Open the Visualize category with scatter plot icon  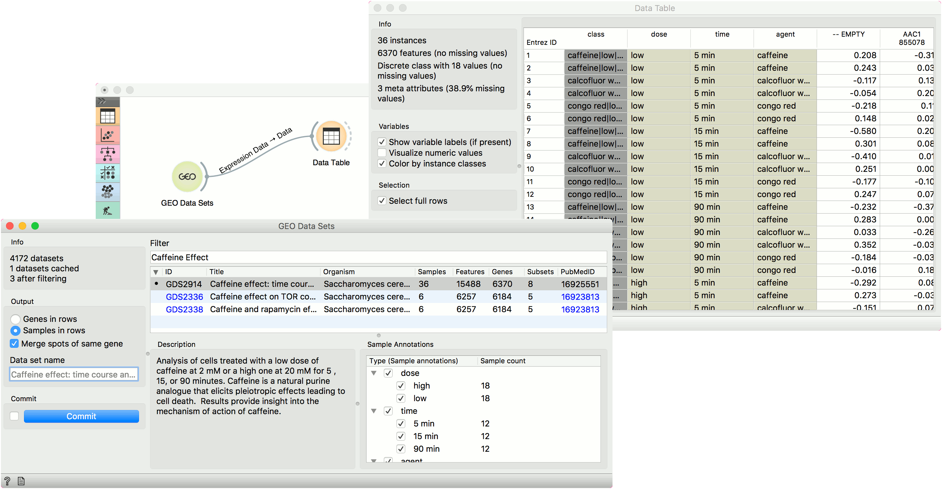(108, 135)
